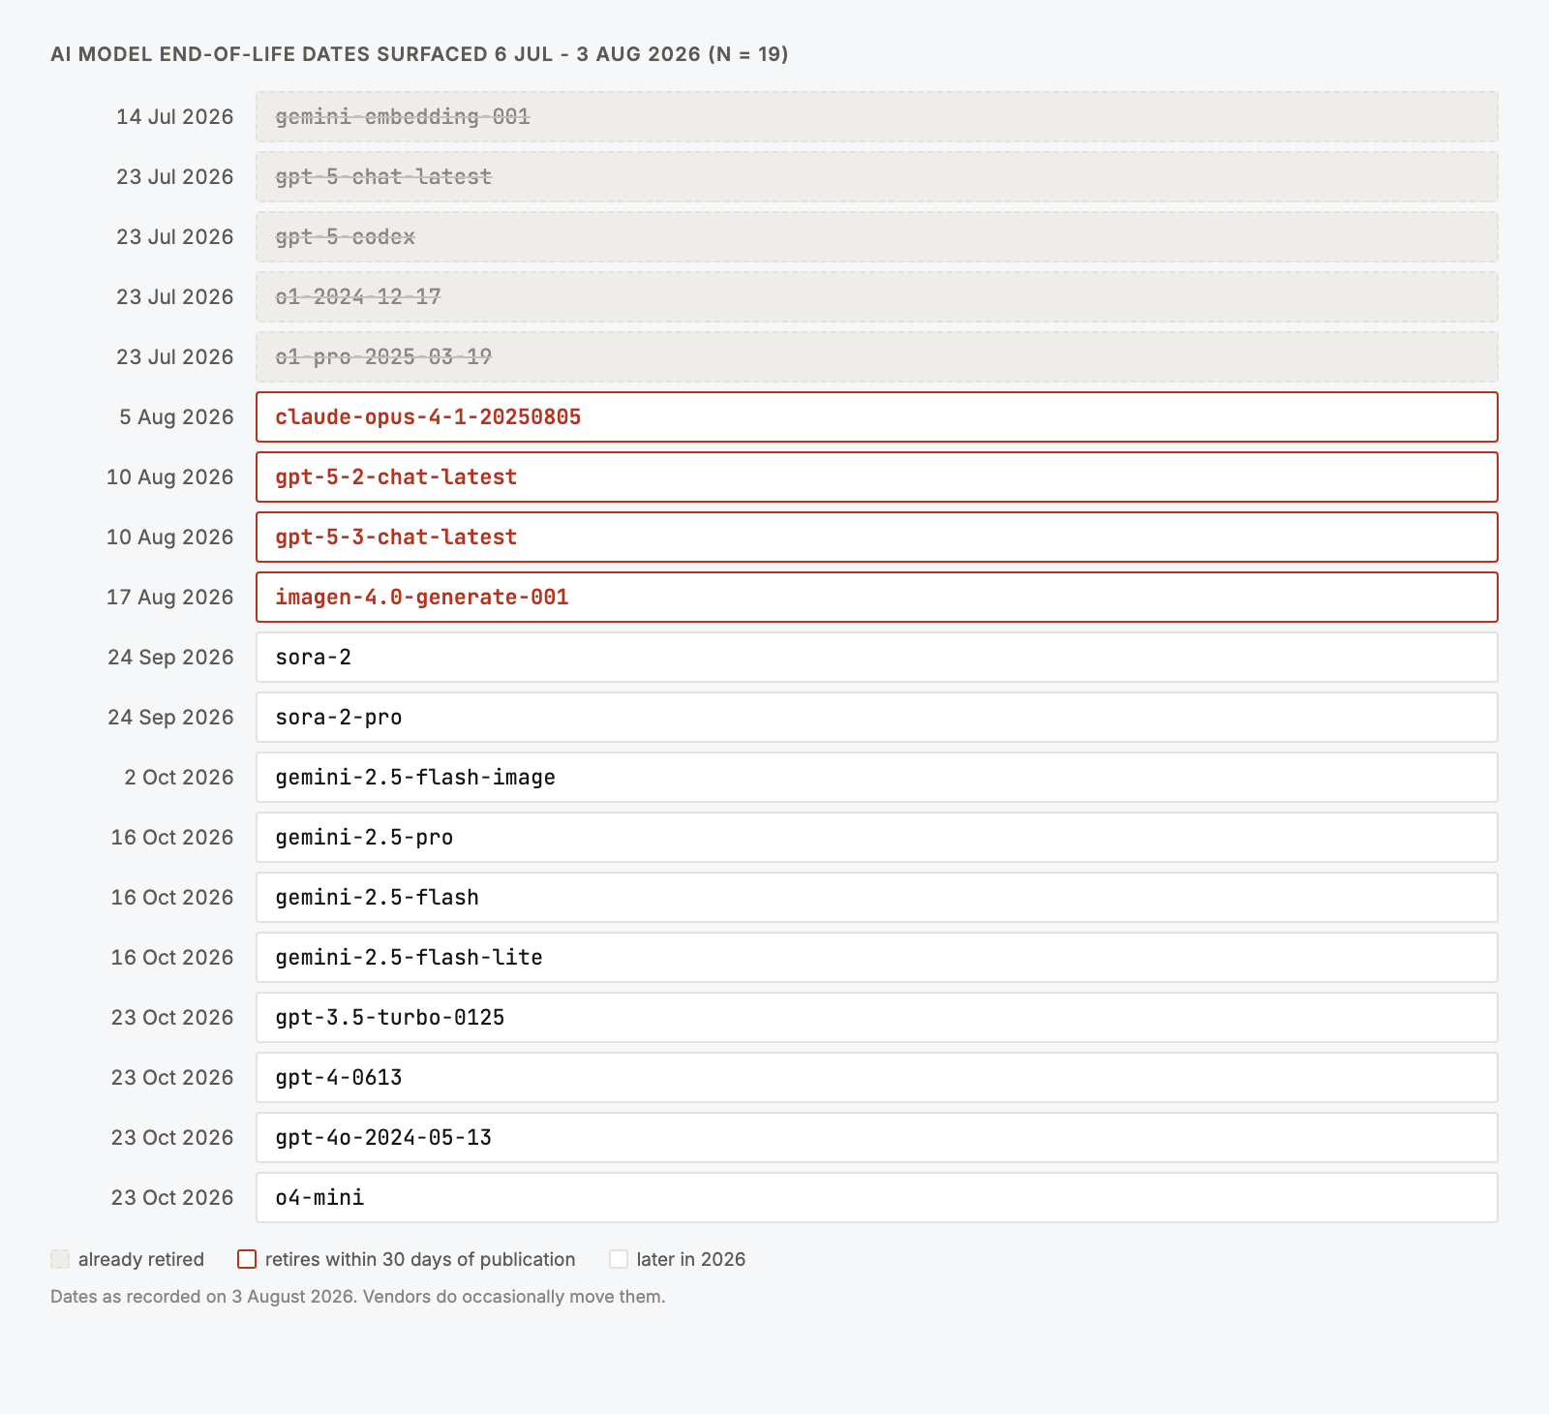Viewport: 1549px width, 1414px height.
Task: Select the 'later in 2026' legend label
Action: (691, 1259)
